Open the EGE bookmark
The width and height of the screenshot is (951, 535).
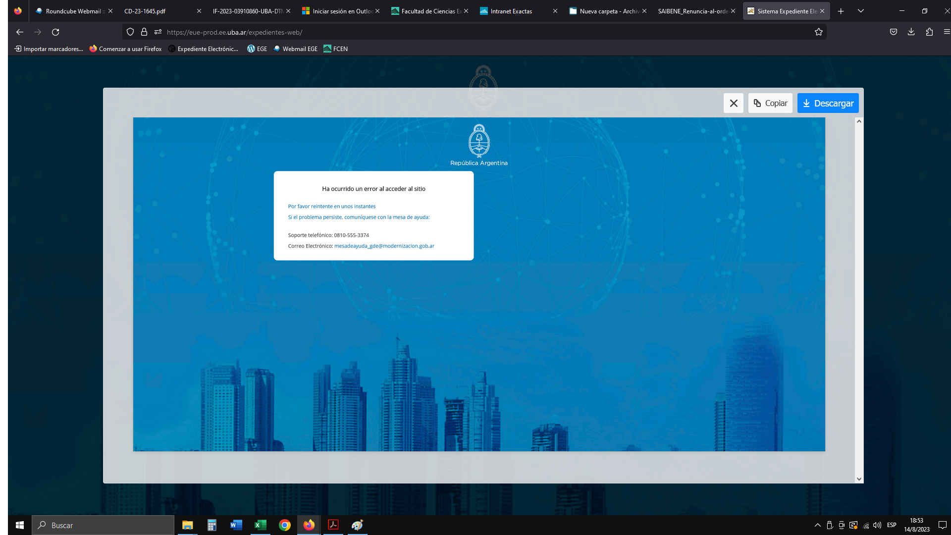pyautogui.click(x=257, y=49)
